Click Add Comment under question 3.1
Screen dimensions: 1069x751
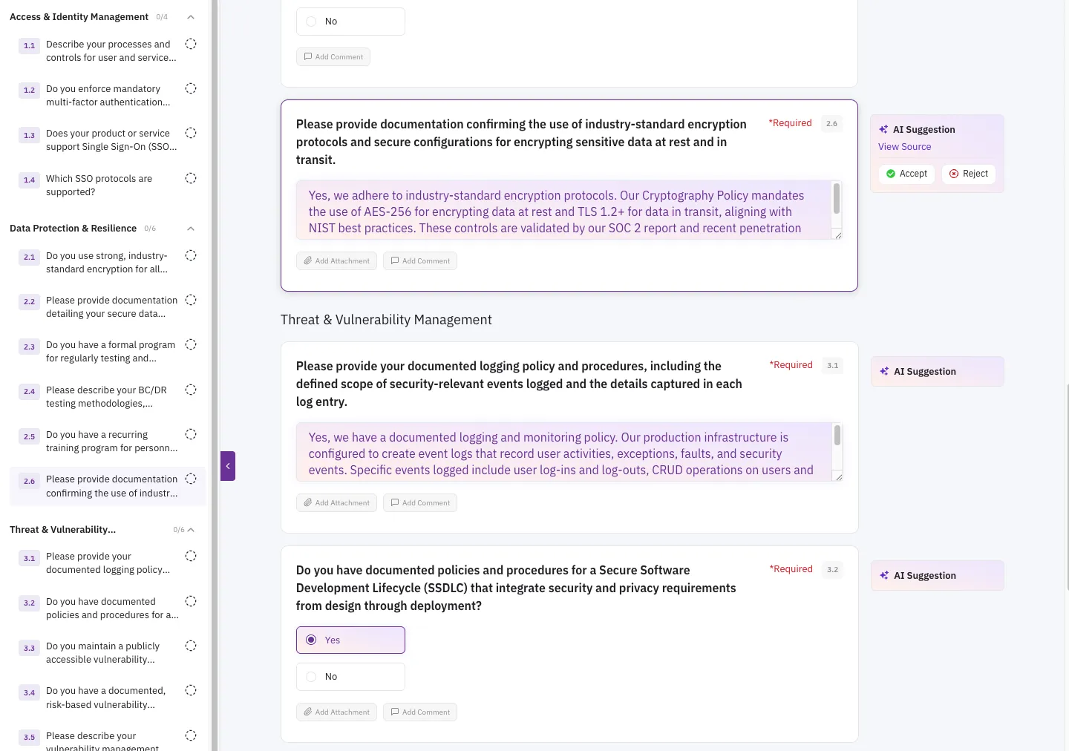click(420, 503)
